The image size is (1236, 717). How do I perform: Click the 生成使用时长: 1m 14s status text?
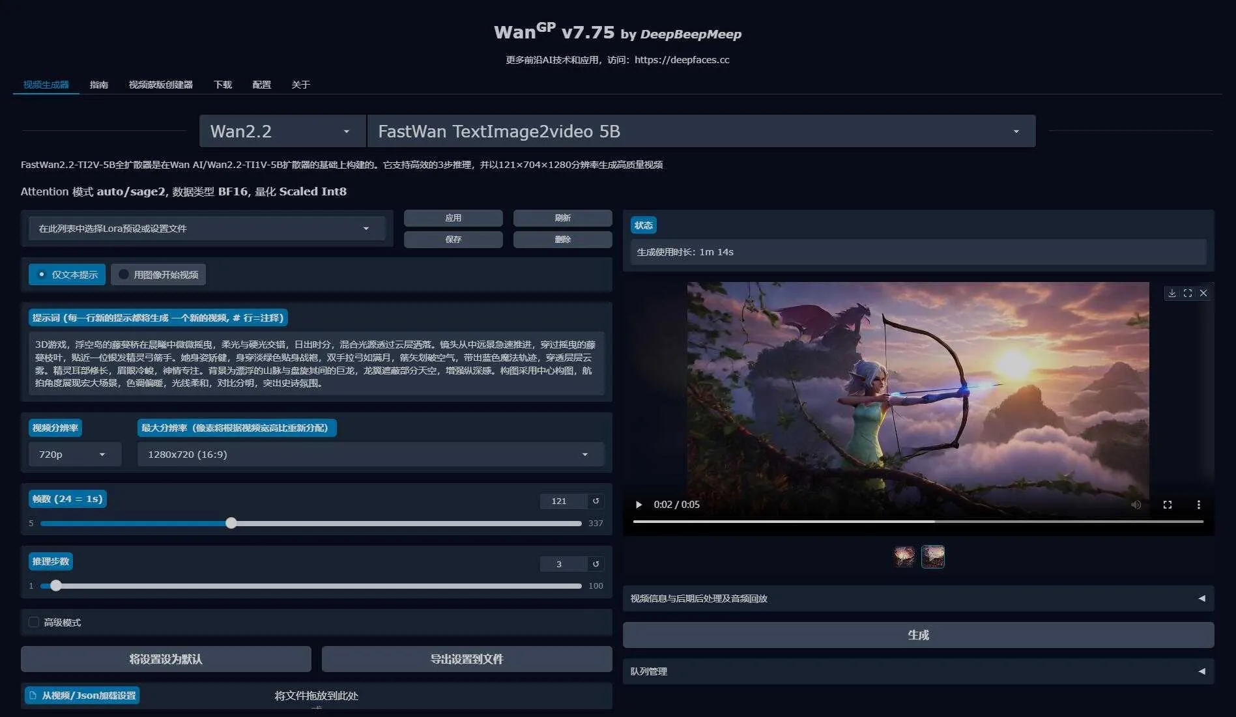(x=685, y=252)
